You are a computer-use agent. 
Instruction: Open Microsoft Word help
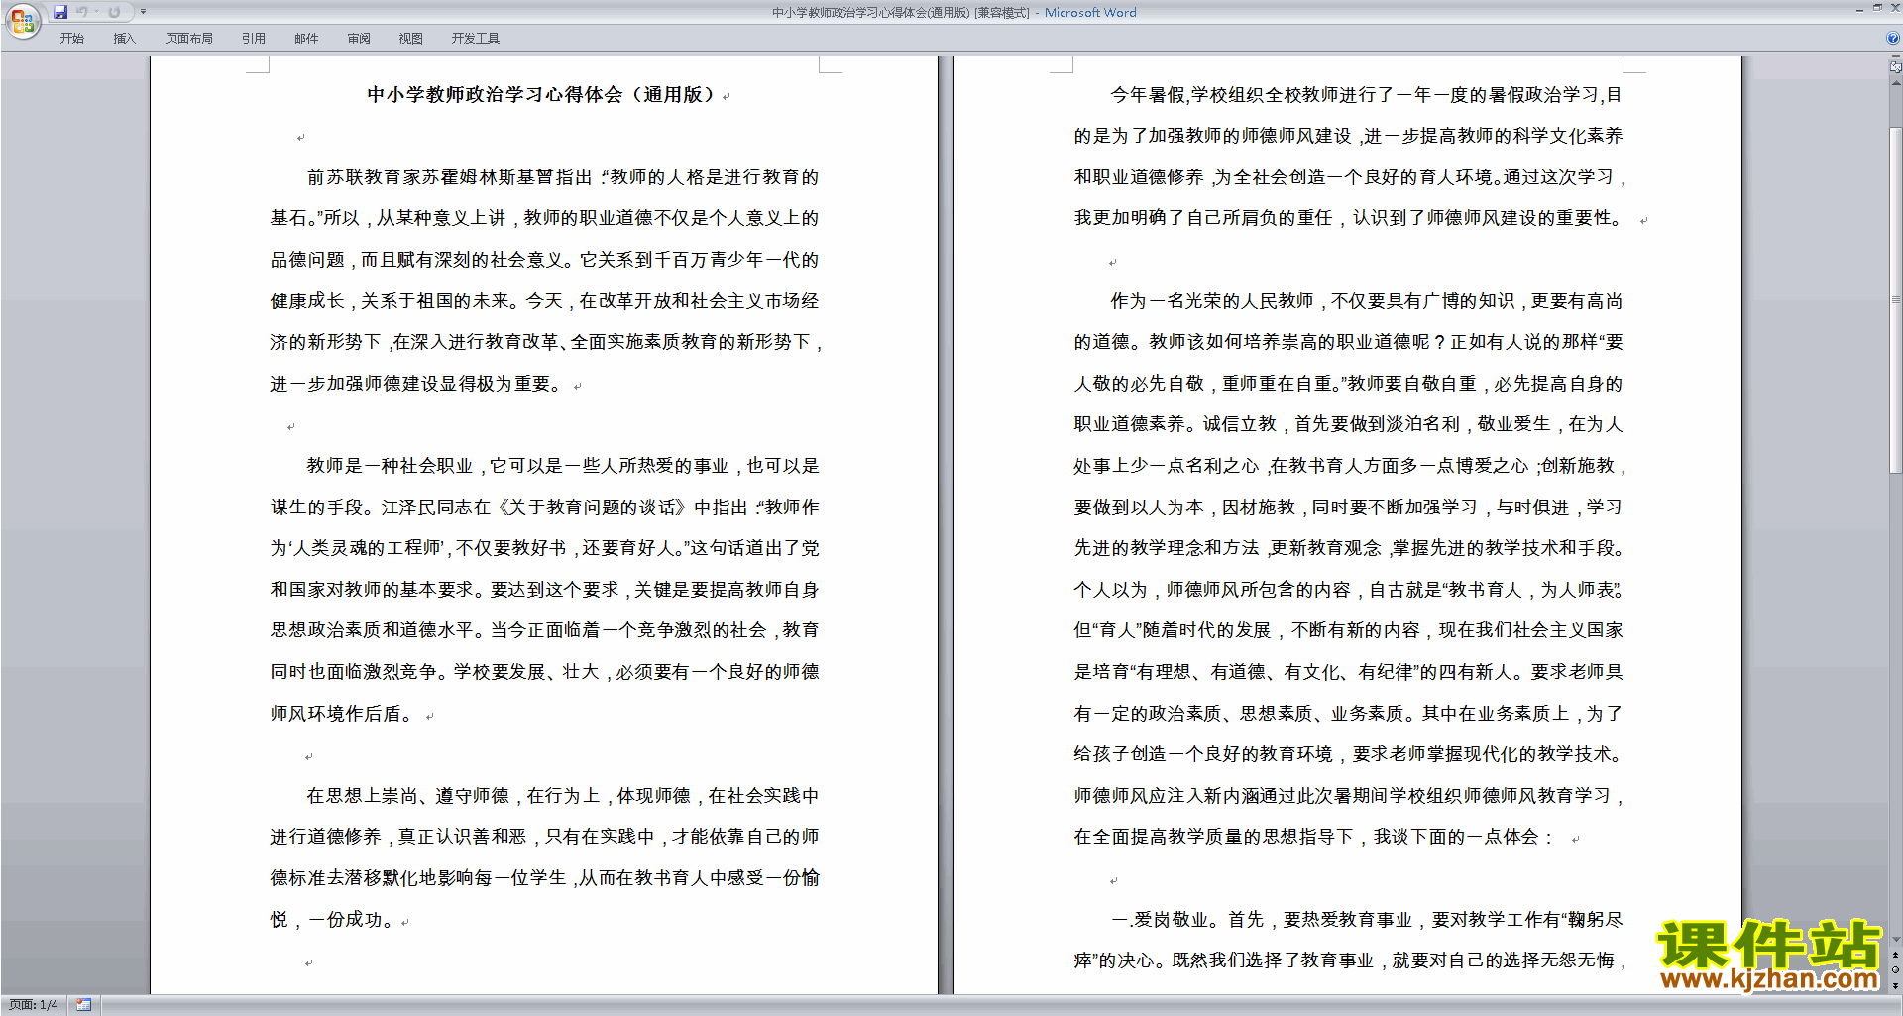(1892, 38)
